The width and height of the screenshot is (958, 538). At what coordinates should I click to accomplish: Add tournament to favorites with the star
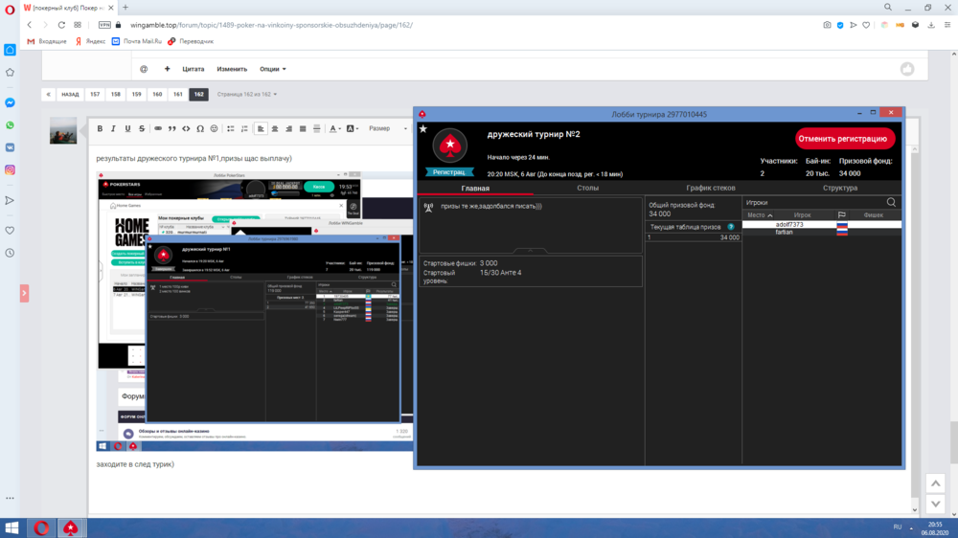pos(422,128)
